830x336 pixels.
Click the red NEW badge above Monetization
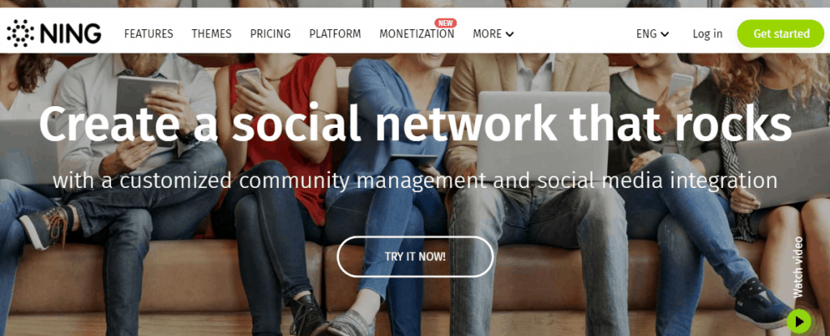pyautogui.click(x=446, y=23)
